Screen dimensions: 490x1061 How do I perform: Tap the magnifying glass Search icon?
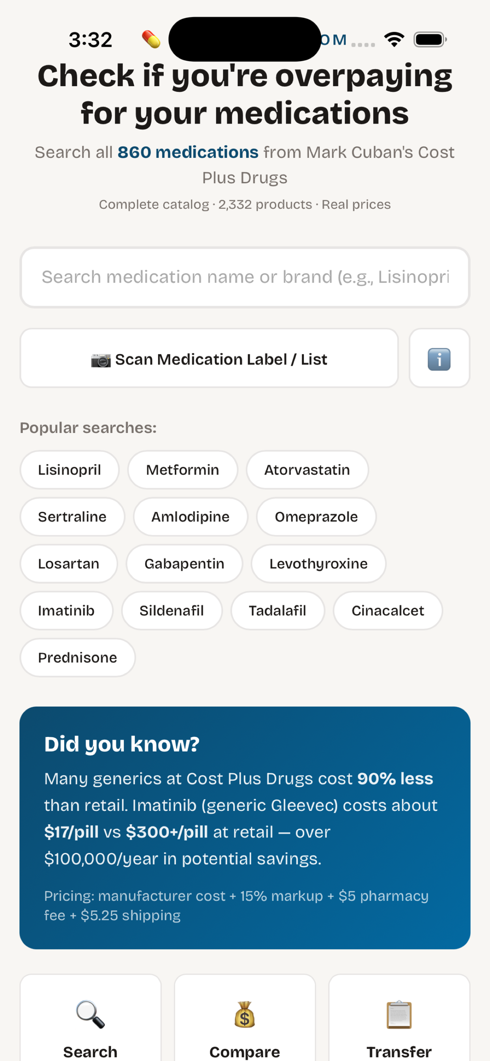pyautogui.click(x=90, y=1014)
